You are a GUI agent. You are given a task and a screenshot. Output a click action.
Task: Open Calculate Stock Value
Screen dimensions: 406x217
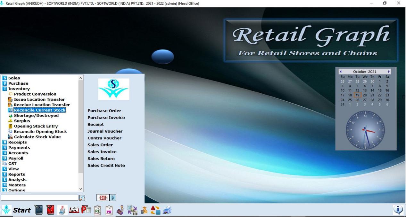[37, 137]
